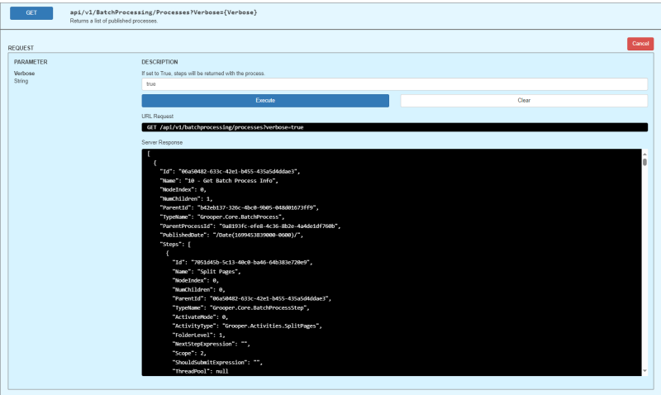
Task: Click the text 'Returns a list of published processes.'
Action: [114, 21]
